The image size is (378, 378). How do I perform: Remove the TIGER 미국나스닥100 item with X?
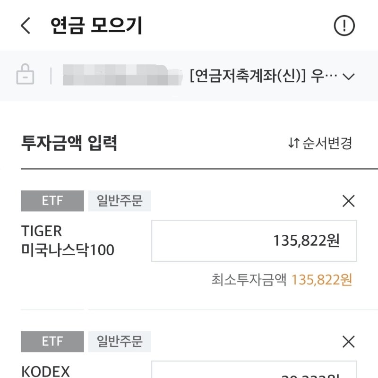[349, 202]
